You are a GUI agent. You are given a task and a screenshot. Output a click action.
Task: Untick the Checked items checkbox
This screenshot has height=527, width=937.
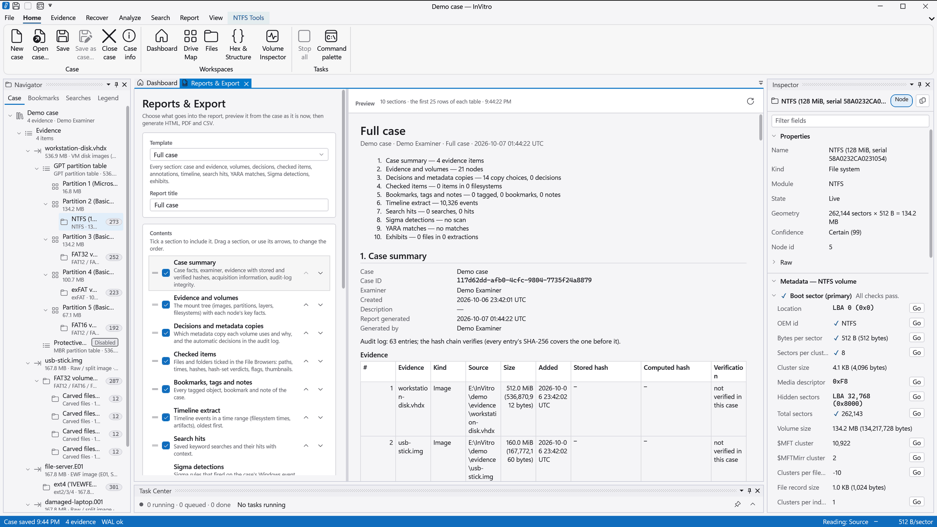[166, 361]
